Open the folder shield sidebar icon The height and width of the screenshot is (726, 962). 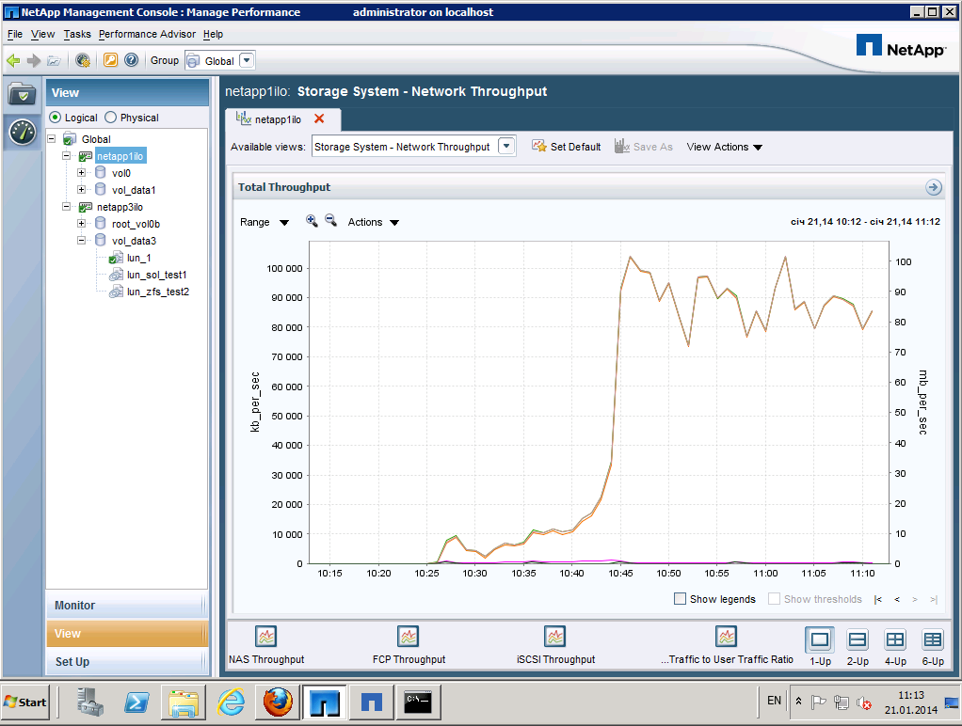pyautogui.click(x=22, y=94)
